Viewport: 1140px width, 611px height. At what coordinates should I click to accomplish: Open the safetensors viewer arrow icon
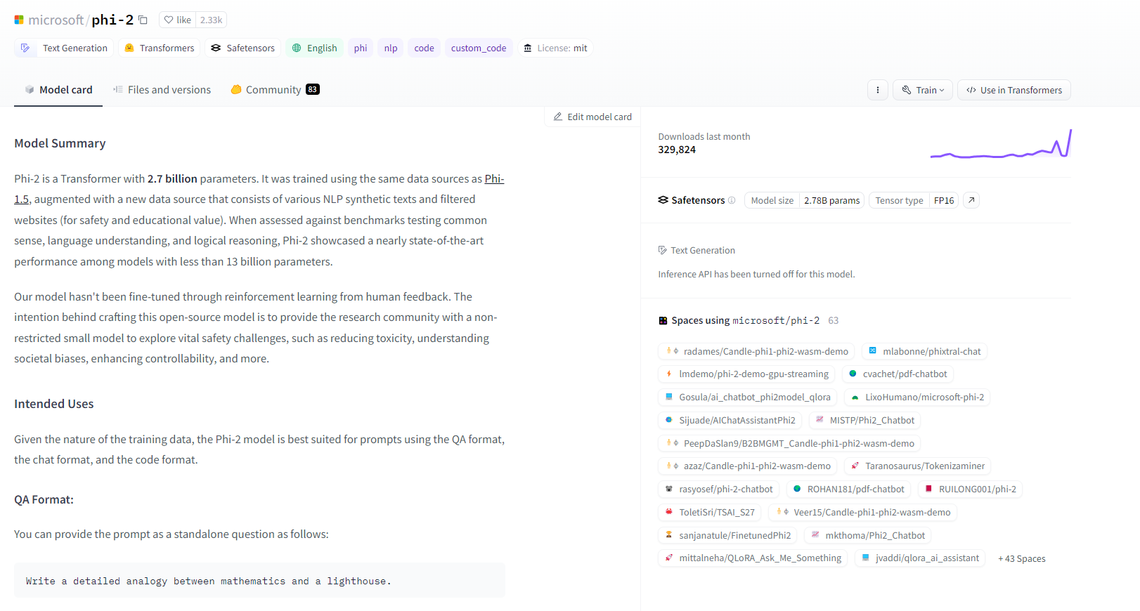[x=971, y=200]
